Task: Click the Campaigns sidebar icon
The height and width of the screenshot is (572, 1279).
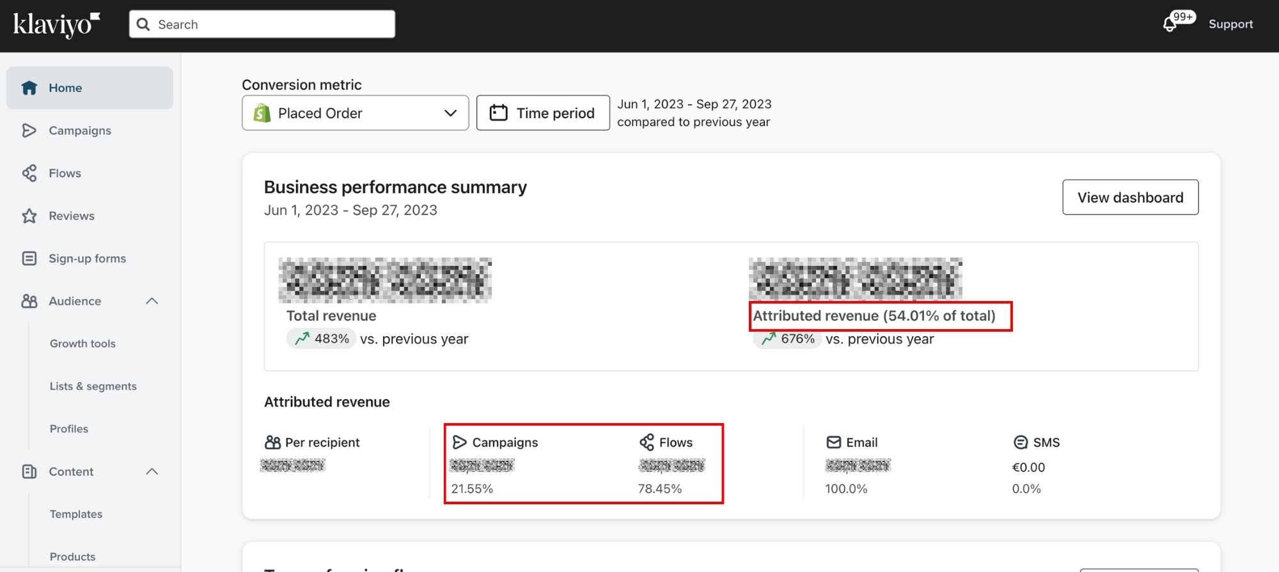Action: [x=29, y=130]
